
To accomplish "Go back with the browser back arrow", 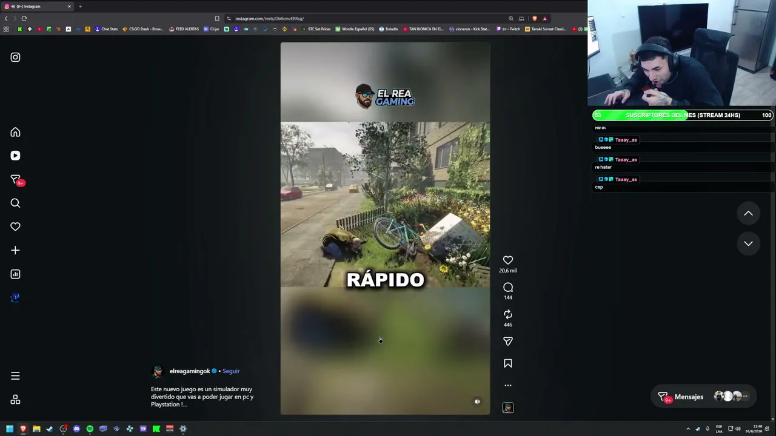I will [6, 18].
